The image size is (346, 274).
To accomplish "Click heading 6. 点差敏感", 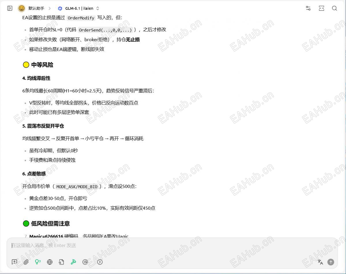I will point(34,174).
